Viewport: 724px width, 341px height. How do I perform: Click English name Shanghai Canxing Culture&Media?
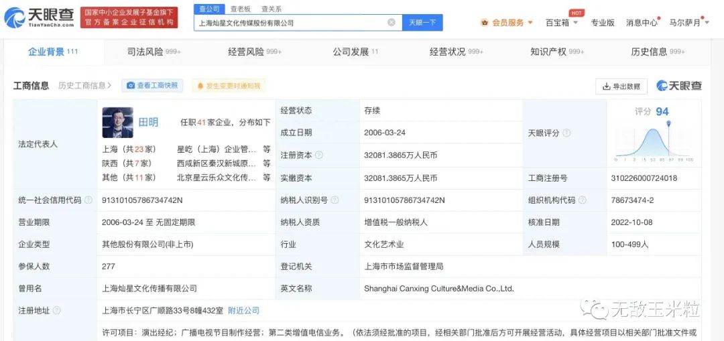point(438,288)
